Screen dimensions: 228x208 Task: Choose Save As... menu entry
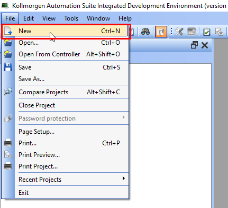pos(65,79)
